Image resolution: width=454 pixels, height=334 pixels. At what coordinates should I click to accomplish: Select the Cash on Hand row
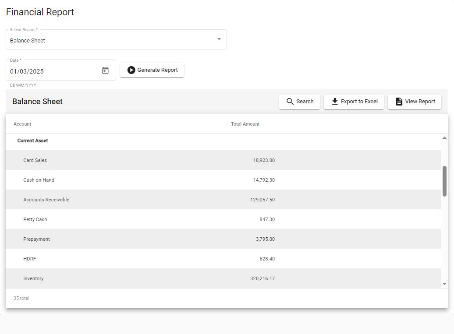[223, 180]
